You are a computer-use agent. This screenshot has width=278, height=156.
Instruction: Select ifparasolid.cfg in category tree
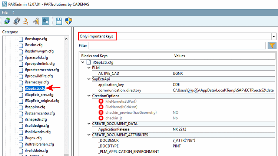(36, 57)
